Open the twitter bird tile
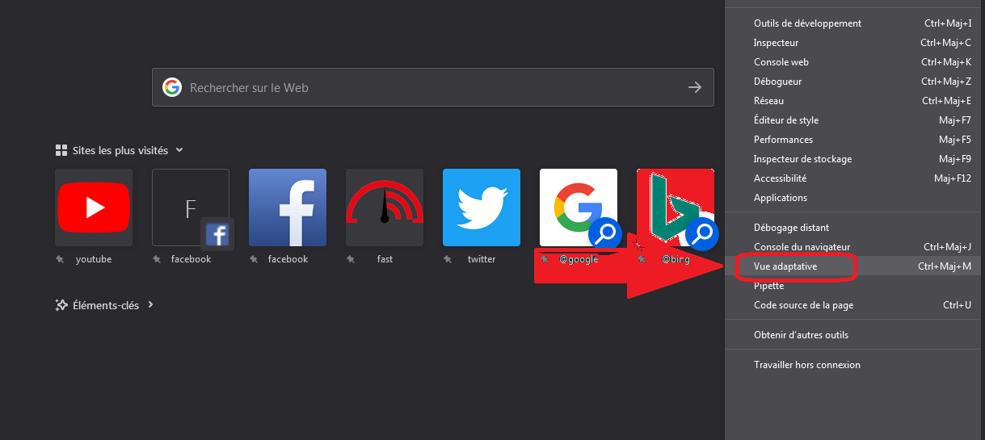The width and height of the screenshot is (985, 440). coord(482,207)
